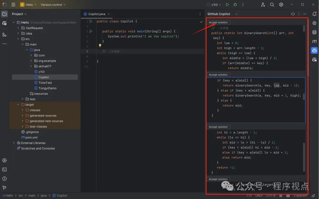Viewport: 319px width, 199px height.
Task: Select the GitHub Copilot panel title
Action: pos(219,14)
